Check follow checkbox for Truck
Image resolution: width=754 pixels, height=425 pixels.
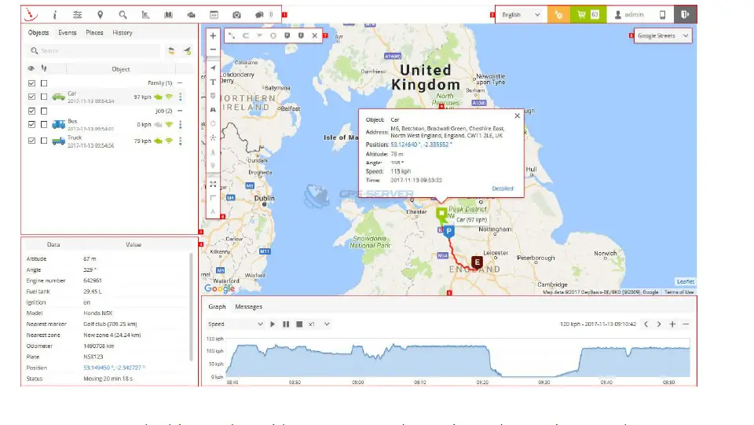coord(44,141)
